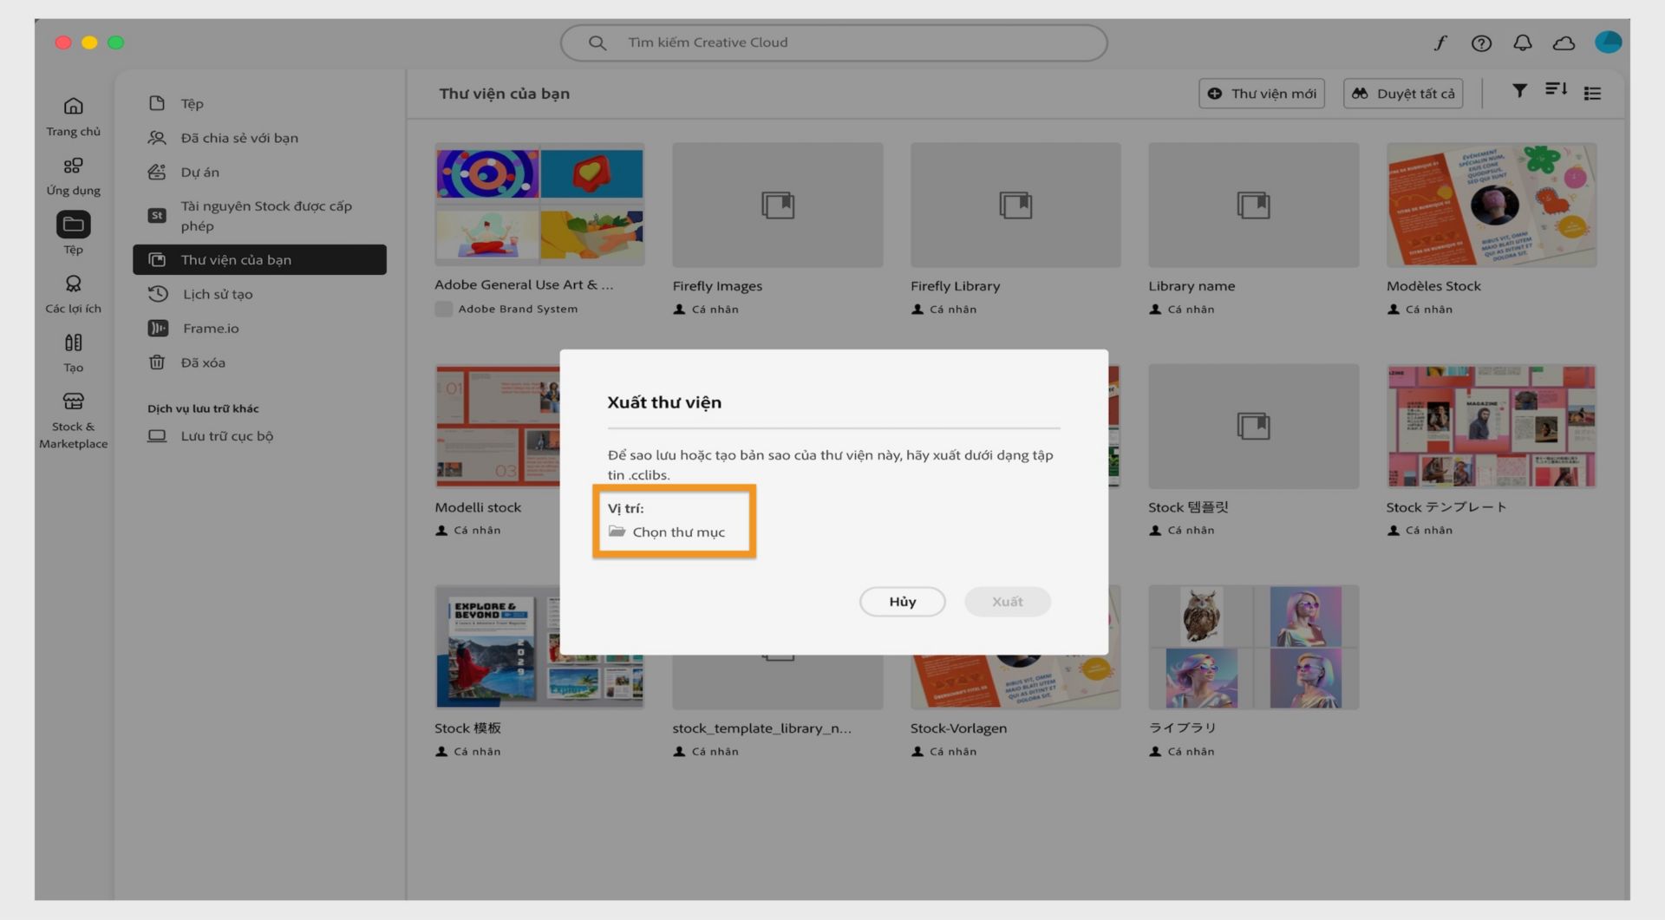Click the Stock St icon in sidebar
This screenshot has width=1665, height=920.
point(157,215)
